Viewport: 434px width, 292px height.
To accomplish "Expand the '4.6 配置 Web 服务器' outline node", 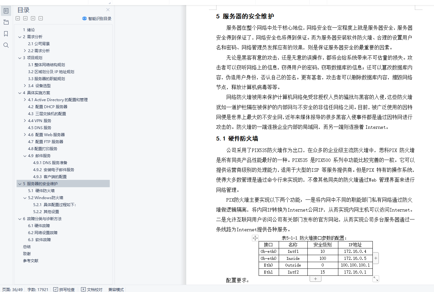I will (x=25, y=135).
